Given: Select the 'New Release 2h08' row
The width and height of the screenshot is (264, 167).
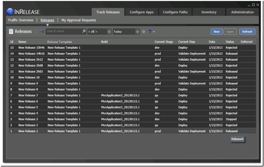Looking at the screenshot, I should coord(132,66).
